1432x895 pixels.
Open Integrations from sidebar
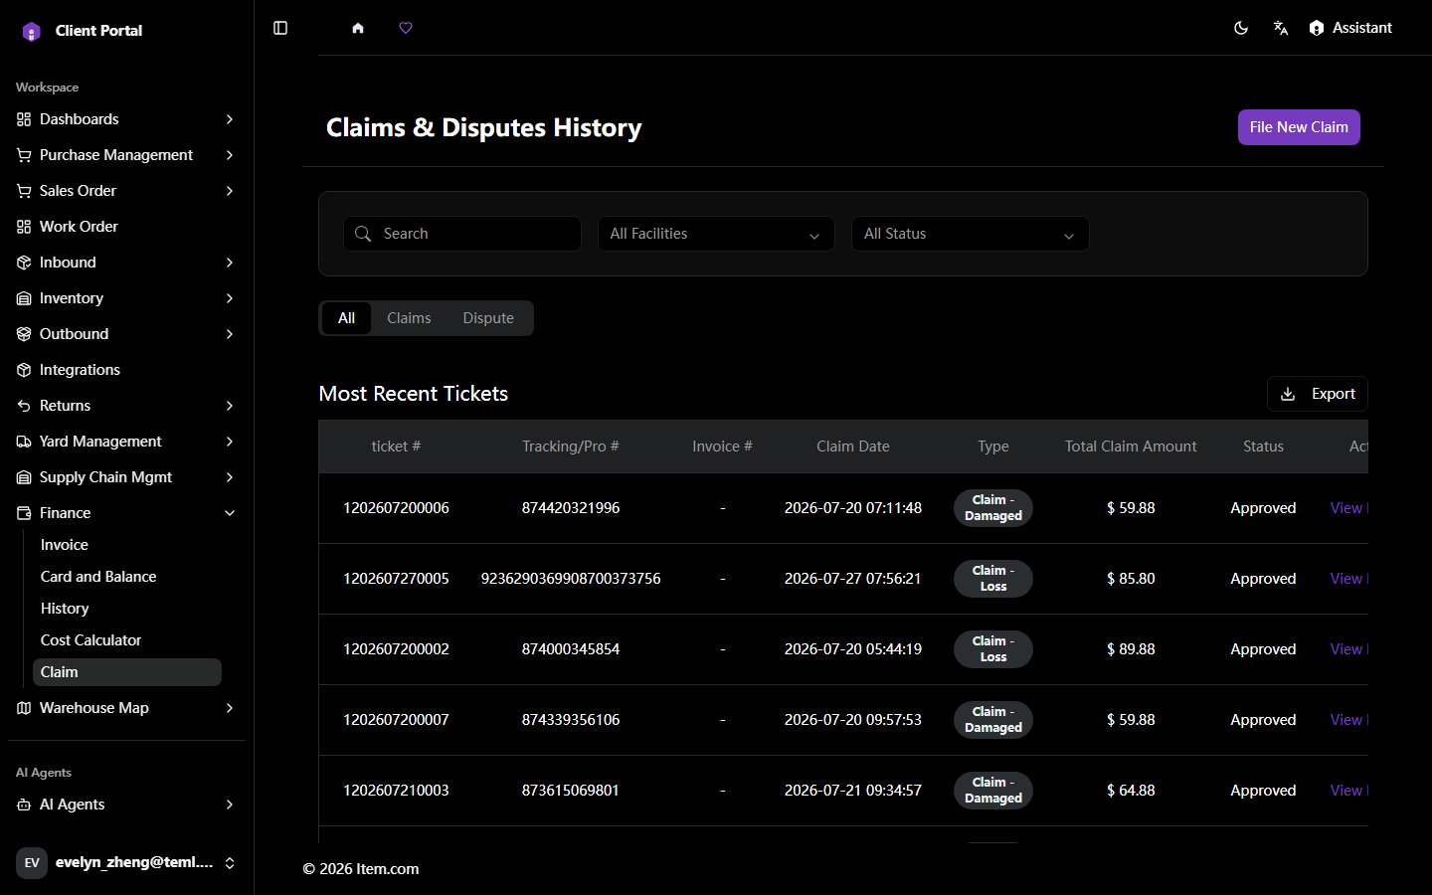coord(126,370)
